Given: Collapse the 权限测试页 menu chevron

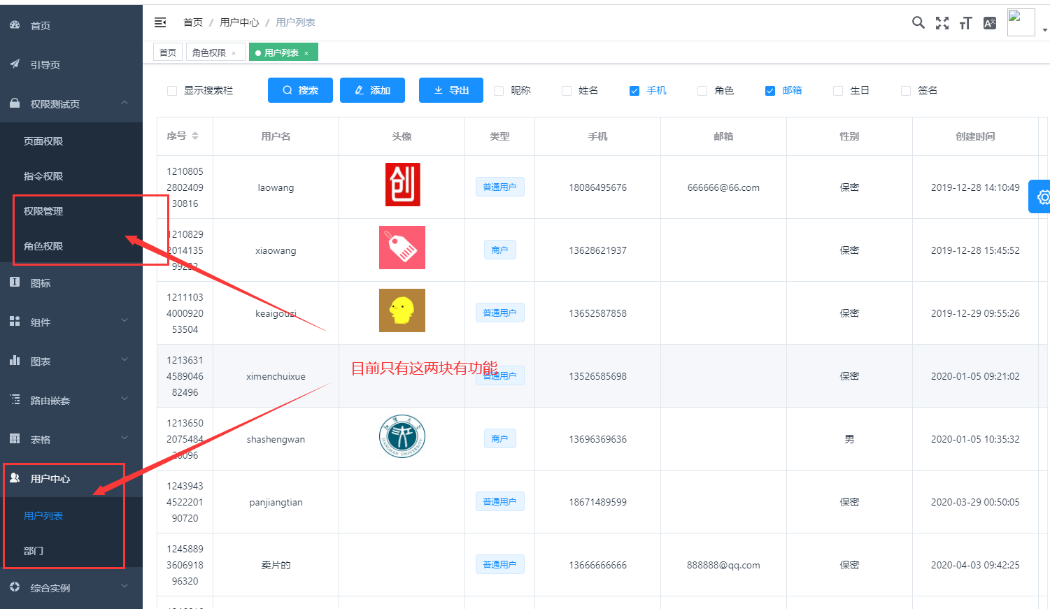Looking at the screenshot, I should (x=125, y=102).
